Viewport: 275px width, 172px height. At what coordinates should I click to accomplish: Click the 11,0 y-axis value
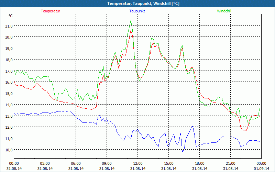pyautogui.click(x=9, y=139)
